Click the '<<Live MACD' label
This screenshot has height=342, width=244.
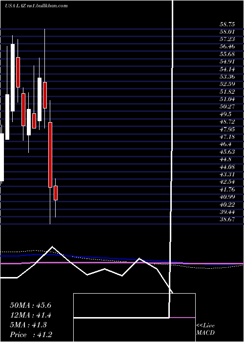click(x=205, y=329)
